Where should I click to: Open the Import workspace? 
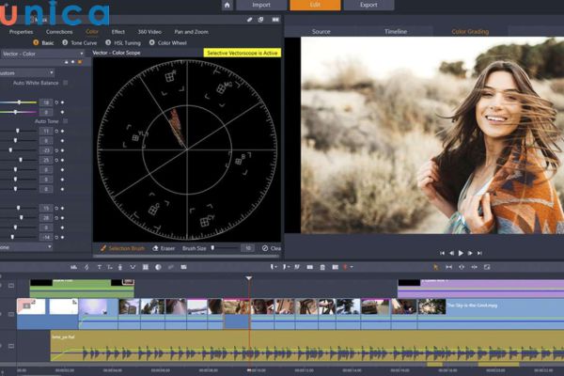(x=261, y=5)
